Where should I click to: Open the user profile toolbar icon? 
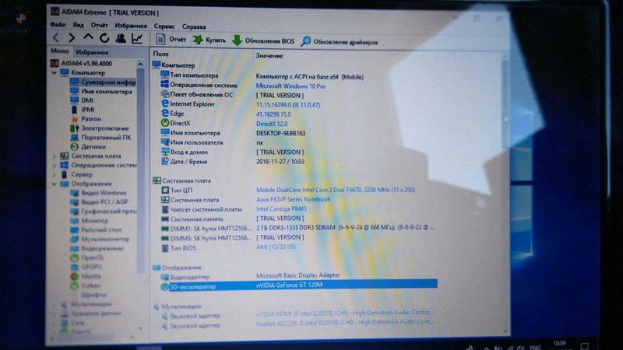[x=121, y=38]
